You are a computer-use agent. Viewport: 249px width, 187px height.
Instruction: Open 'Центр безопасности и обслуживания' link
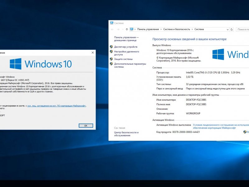pos(126,134)
